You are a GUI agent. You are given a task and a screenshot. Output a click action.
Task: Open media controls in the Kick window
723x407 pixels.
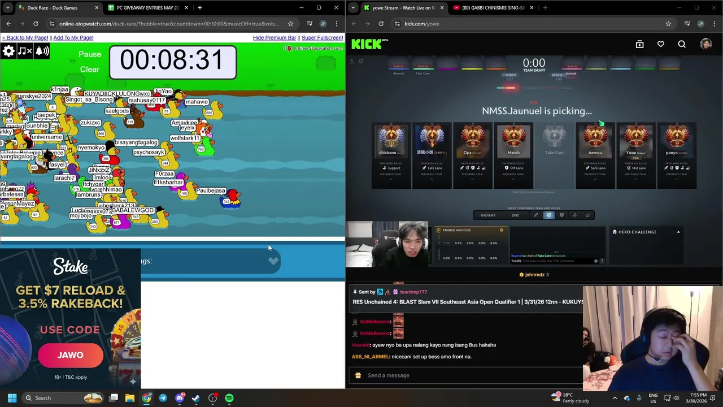click(x=687, y=24)
